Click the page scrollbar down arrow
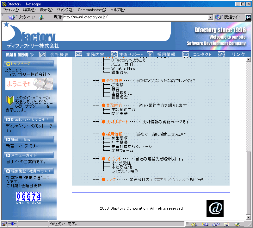Screen dimensions: 253x228 coord(249,218)
